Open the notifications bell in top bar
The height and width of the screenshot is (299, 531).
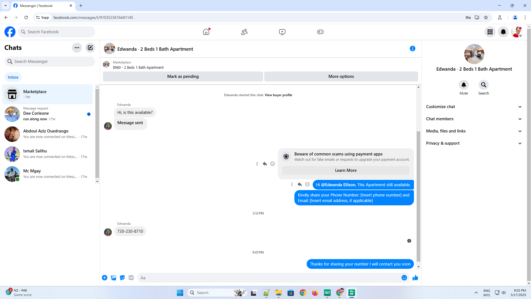point(503,32)
